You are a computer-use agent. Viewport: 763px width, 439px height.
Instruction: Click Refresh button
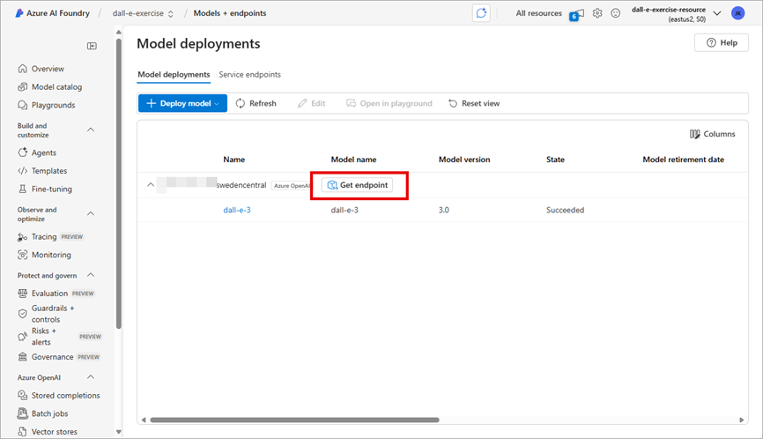click(256, 103)
